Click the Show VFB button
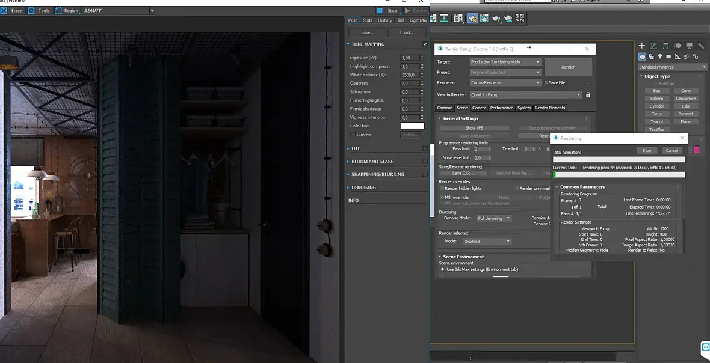The height and width of the screenshot is (363, 710). pyautogui.click(x=474, y=128)
